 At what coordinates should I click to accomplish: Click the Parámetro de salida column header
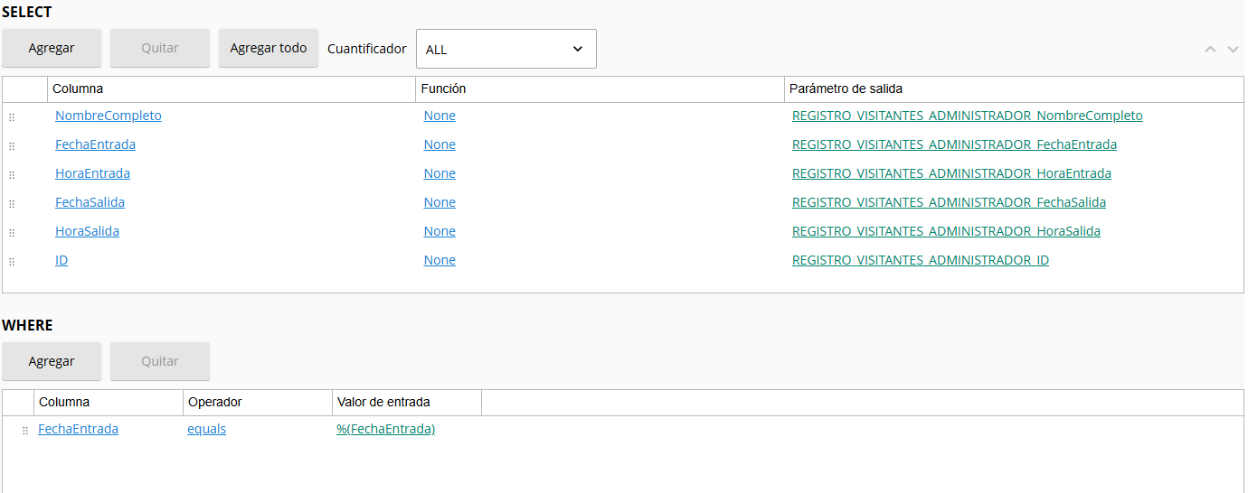coord(846,89)
